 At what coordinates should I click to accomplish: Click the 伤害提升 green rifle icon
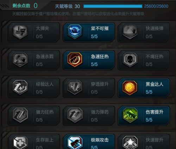point(130,115)
